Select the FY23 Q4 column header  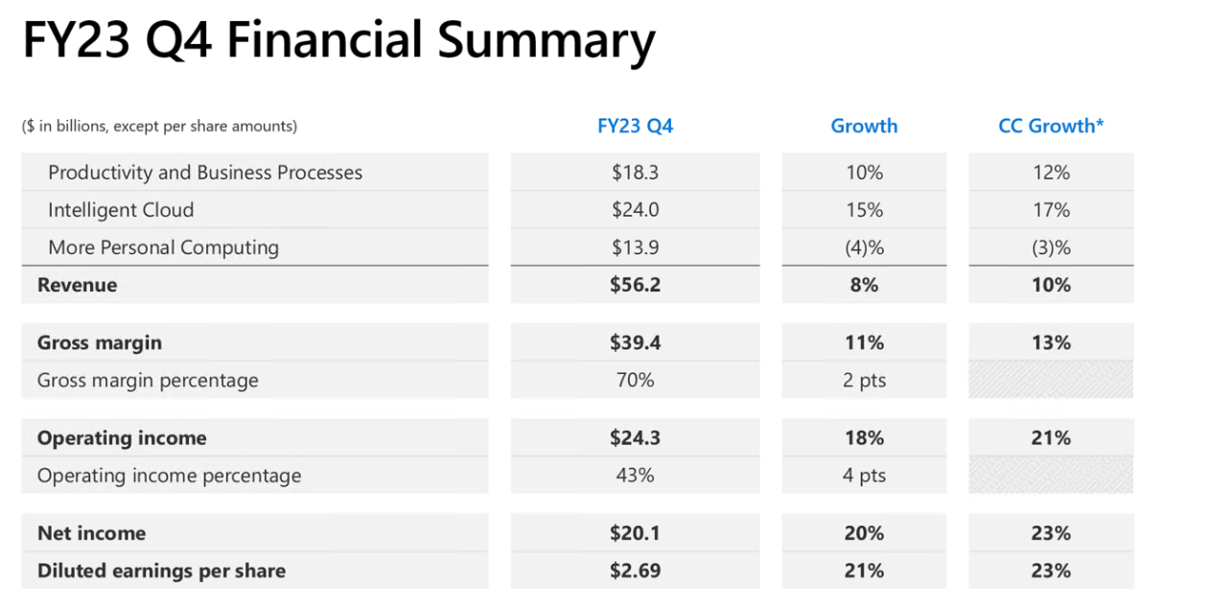click(x=635, y=126)
